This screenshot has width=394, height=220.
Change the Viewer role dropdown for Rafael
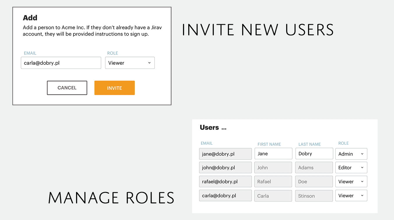point(351,181)
